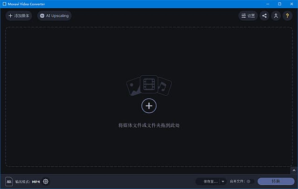
Task: Click the 转换 convert button
Action: tap(276, 182)
